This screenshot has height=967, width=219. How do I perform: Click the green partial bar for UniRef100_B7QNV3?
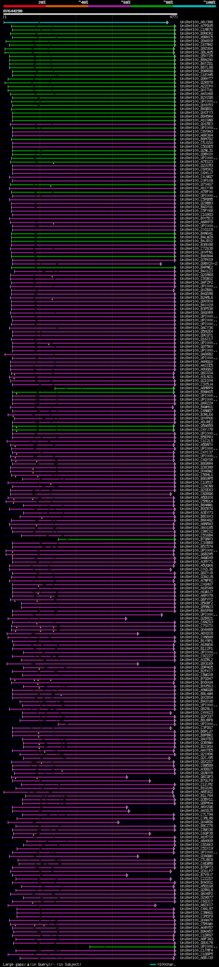pos(117,540)
